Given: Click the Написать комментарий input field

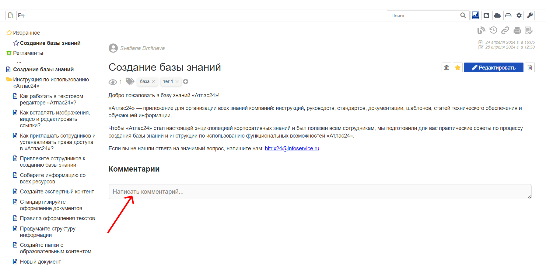Looking at the screenshot, I should tap(320, 192).
